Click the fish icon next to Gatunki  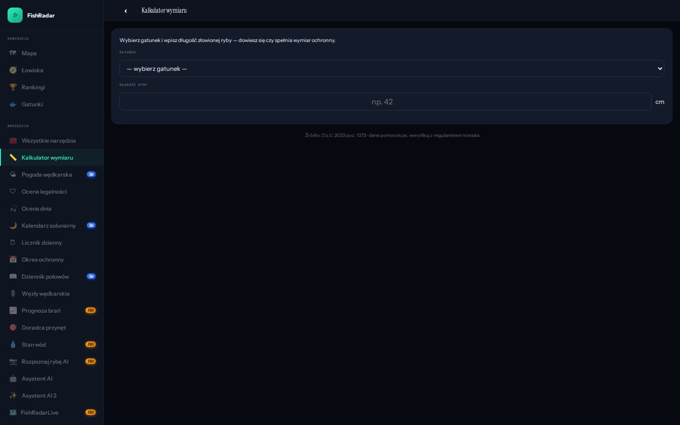pyautogui.click(x=13, y=104)
